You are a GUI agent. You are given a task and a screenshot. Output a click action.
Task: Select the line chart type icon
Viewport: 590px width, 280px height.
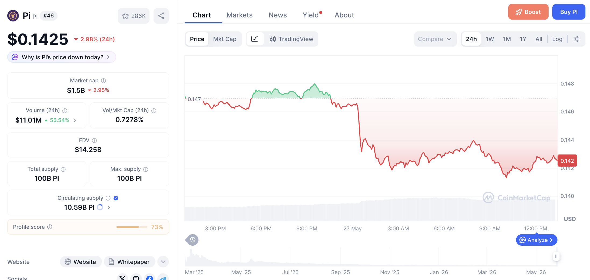tap(254, 39)
